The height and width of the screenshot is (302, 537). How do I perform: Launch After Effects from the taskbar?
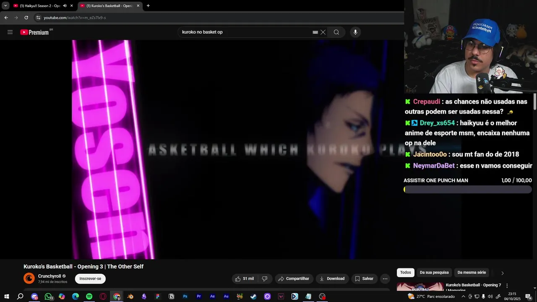click(213, 297)
